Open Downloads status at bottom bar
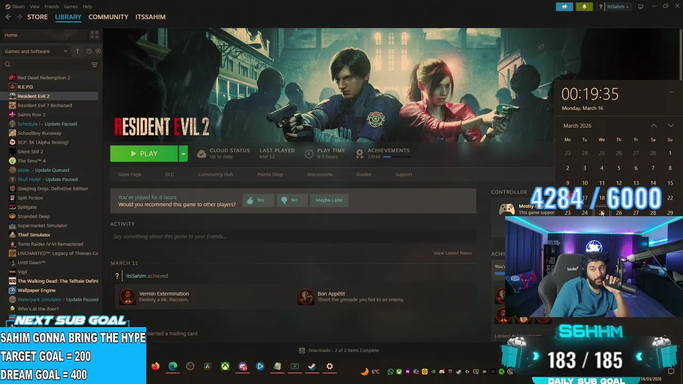 tap(339, 350)
